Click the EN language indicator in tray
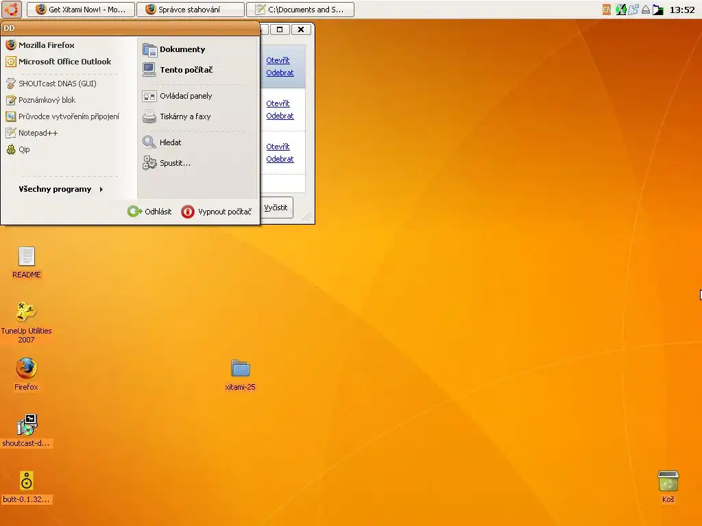 (607, 10)
